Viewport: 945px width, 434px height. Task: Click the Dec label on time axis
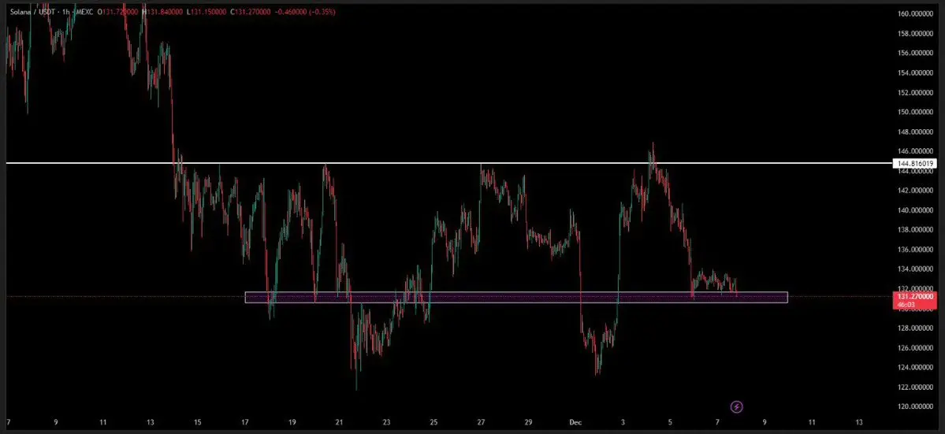(575, 422)
